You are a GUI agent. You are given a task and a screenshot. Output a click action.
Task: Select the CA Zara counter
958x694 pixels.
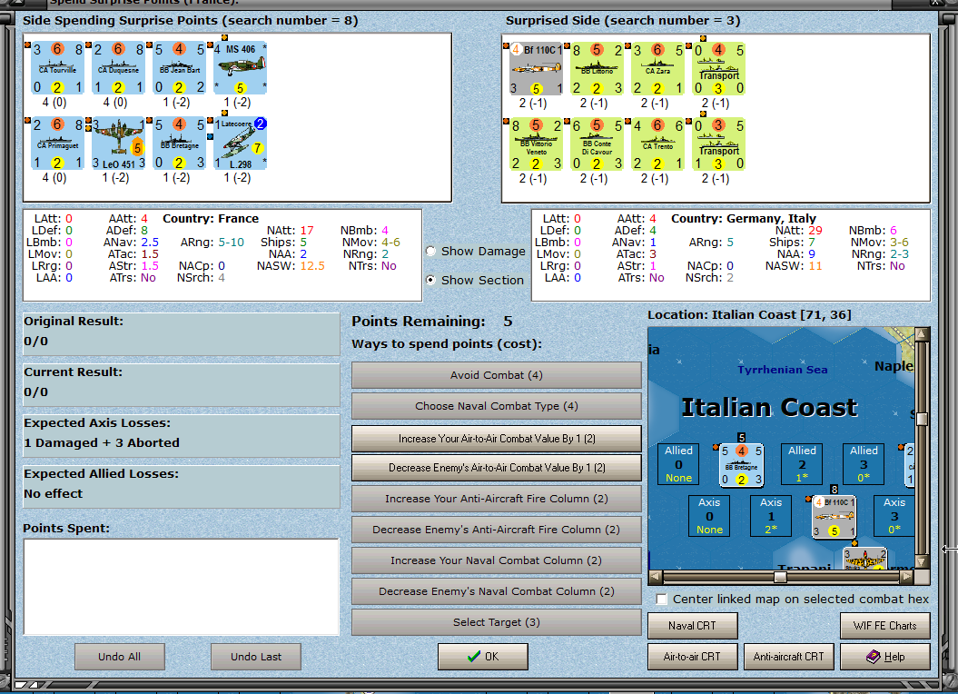point(658,68)
